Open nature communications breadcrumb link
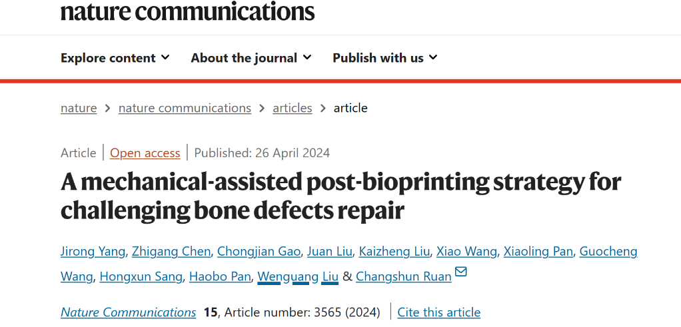This screenshot has width=681, height=327. pos(185,108)
